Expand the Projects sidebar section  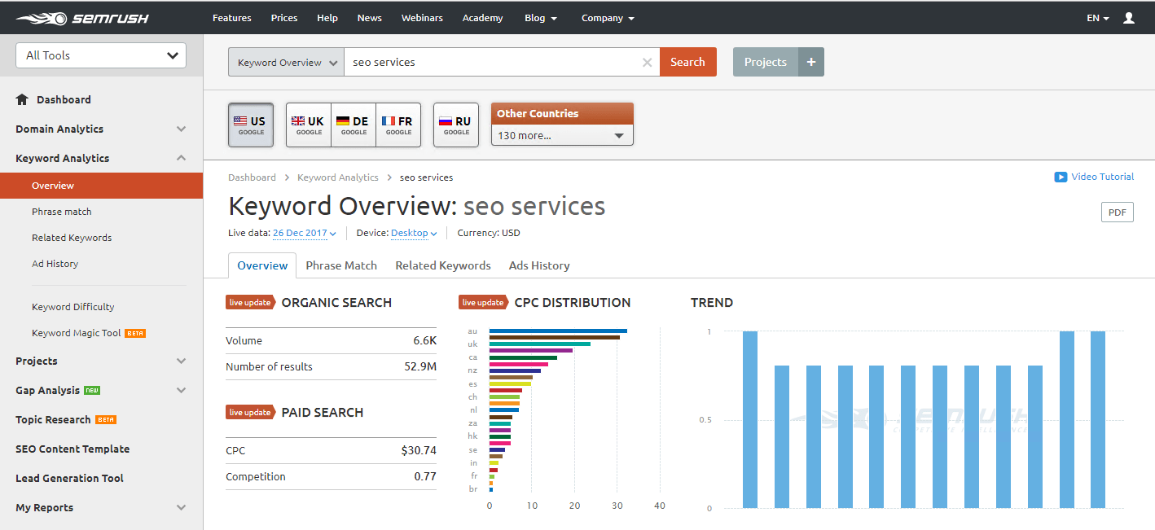(x=181, y=361)
